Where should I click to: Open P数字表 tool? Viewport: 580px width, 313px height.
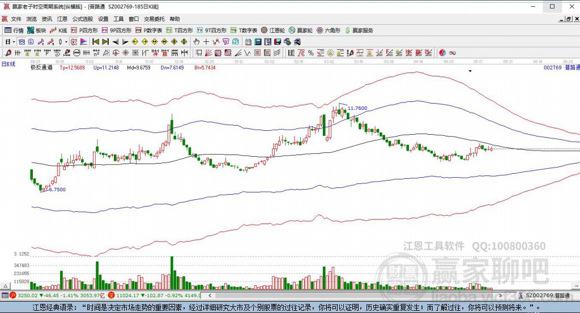149,31
